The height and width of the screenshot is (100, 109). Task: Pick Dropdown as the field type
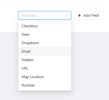pos(45,43)
